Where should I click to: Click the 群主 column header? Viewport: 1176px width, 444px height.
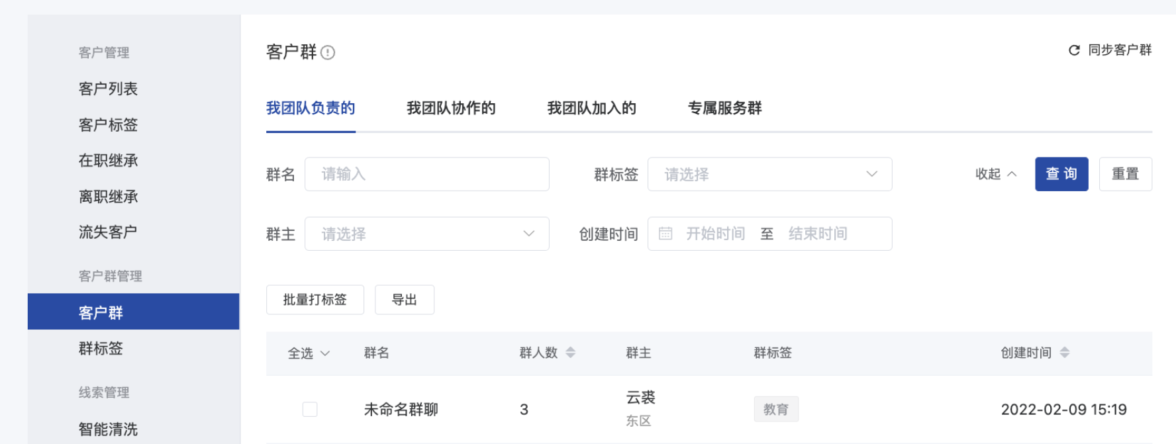pos(638,353)
